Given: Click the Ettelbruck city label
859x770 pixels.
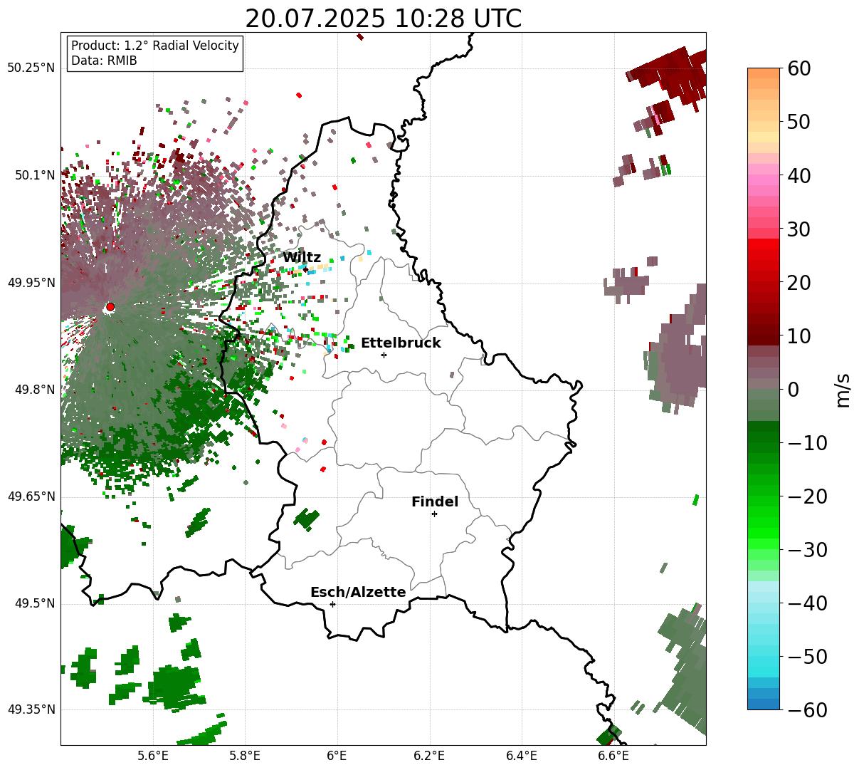Looking at the screenshot, I should pos(401,343).
